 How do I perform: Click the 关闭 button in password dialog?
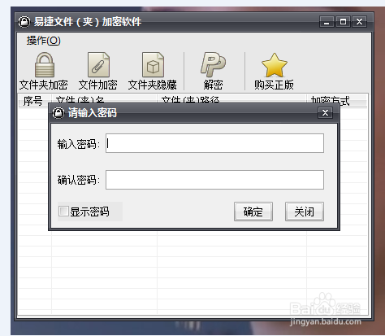point(305,212)
